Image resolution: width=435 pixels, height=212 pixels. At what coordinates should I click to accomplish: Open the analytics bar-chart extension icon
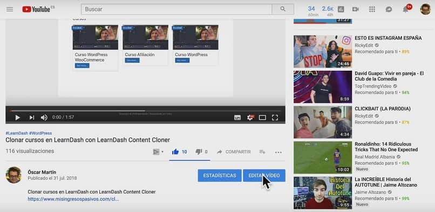pyautogui.click(x=341, y=9)
